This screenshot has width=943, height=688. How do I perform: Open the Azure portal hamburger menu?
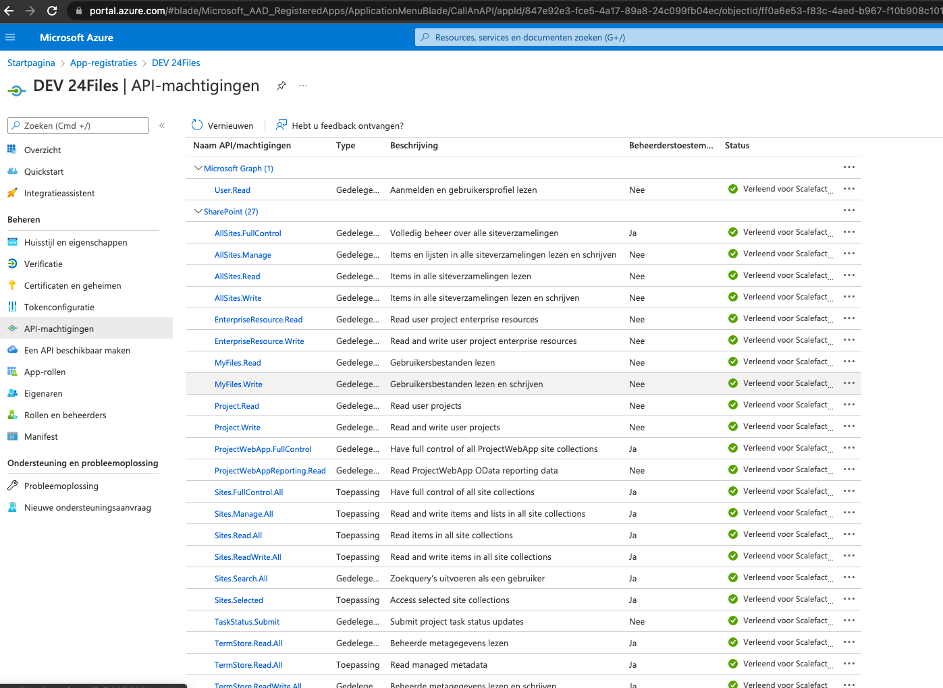point(10,37)
